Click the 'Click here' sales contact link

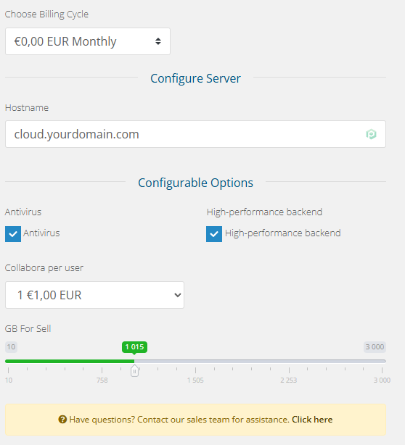click(312, 420)
